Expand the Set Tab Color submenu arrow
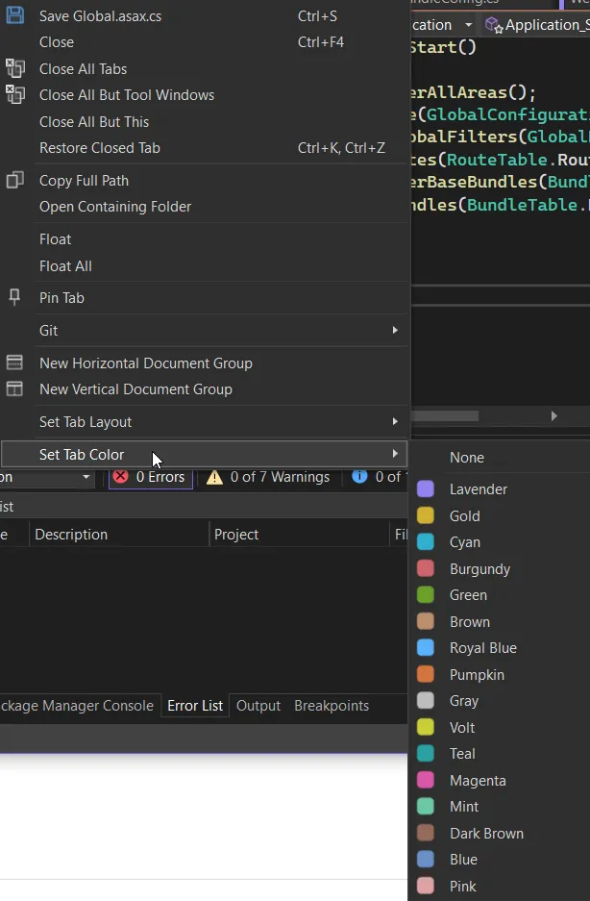This screenshot has width=590, height=901. [394, 454]
